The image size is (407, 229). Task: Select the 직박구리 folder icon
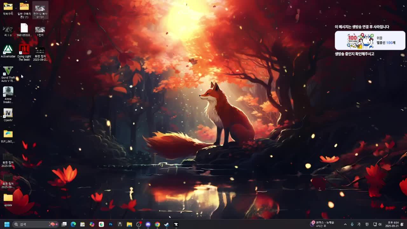click(8, 9)
